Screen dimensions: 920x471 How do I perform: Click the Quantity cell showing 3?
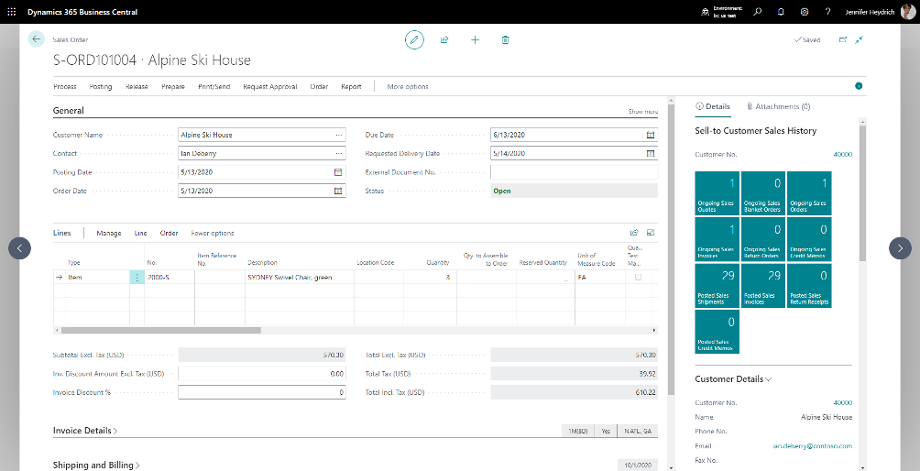coord(430,277)
